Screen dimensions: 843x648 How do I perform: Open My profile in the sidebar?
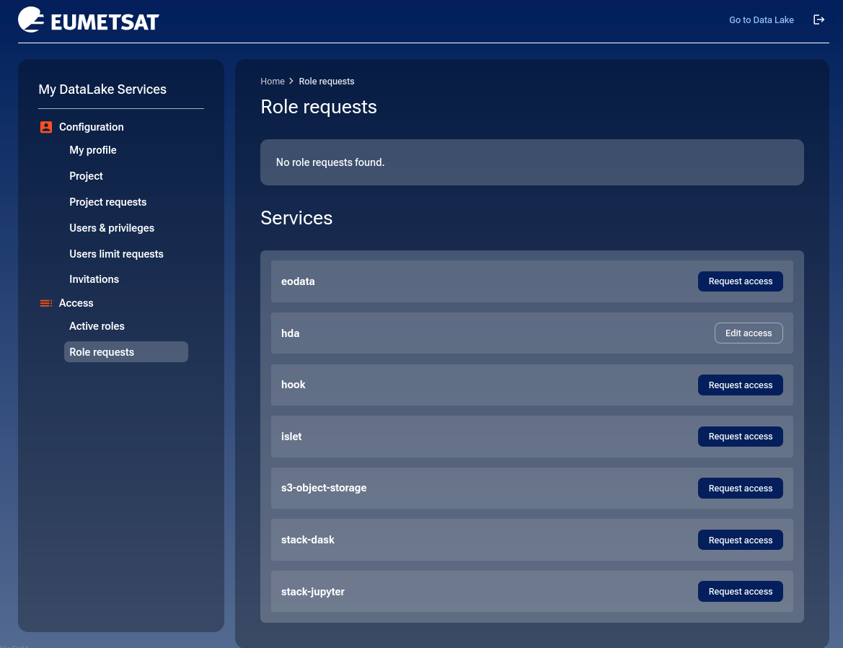(x=92, y=150)
